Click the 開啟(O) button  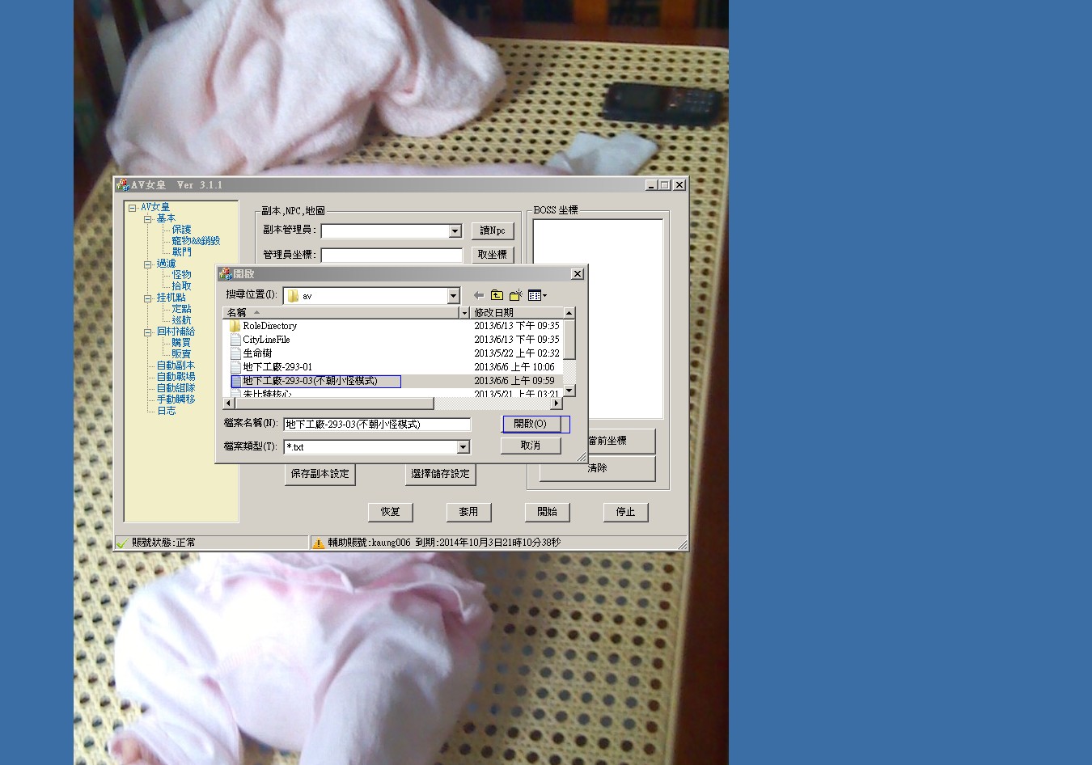click(x=531, y=424)
